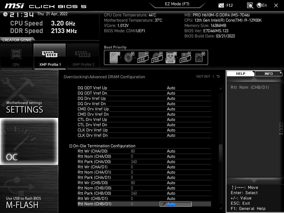284x213 pixels.
Task: Select the CTL Drv Vref Dn row
Action: [144, 125]
